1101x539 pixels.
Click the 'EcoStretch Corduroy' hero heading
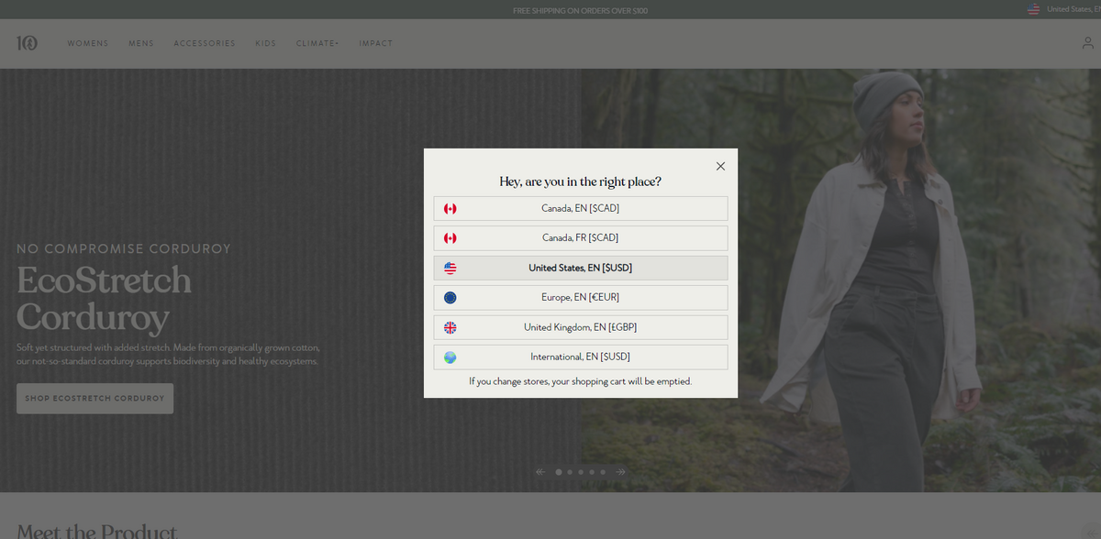(x=104, y=298)
